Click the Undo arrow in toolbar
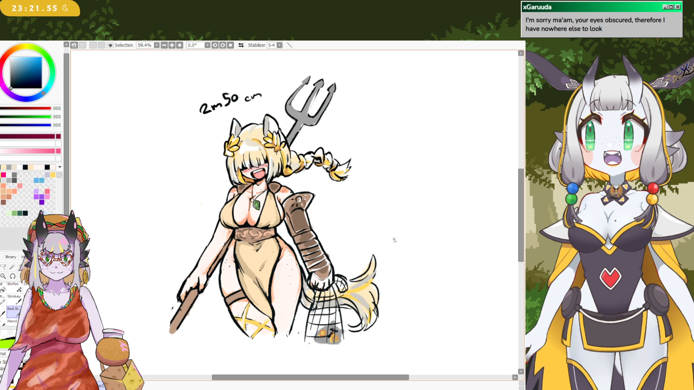 (74, 45)
